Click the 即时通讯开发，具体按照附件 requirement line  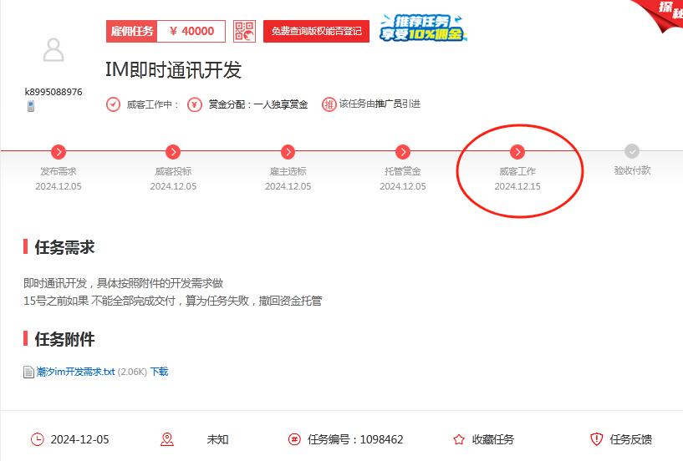click(x=123, y=283)
